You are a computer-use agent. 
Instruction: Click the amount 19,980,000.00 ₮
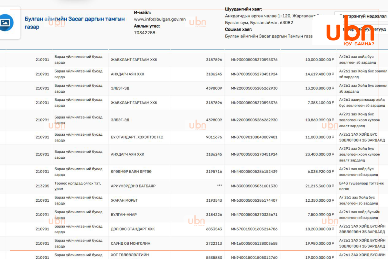point(319,243)
